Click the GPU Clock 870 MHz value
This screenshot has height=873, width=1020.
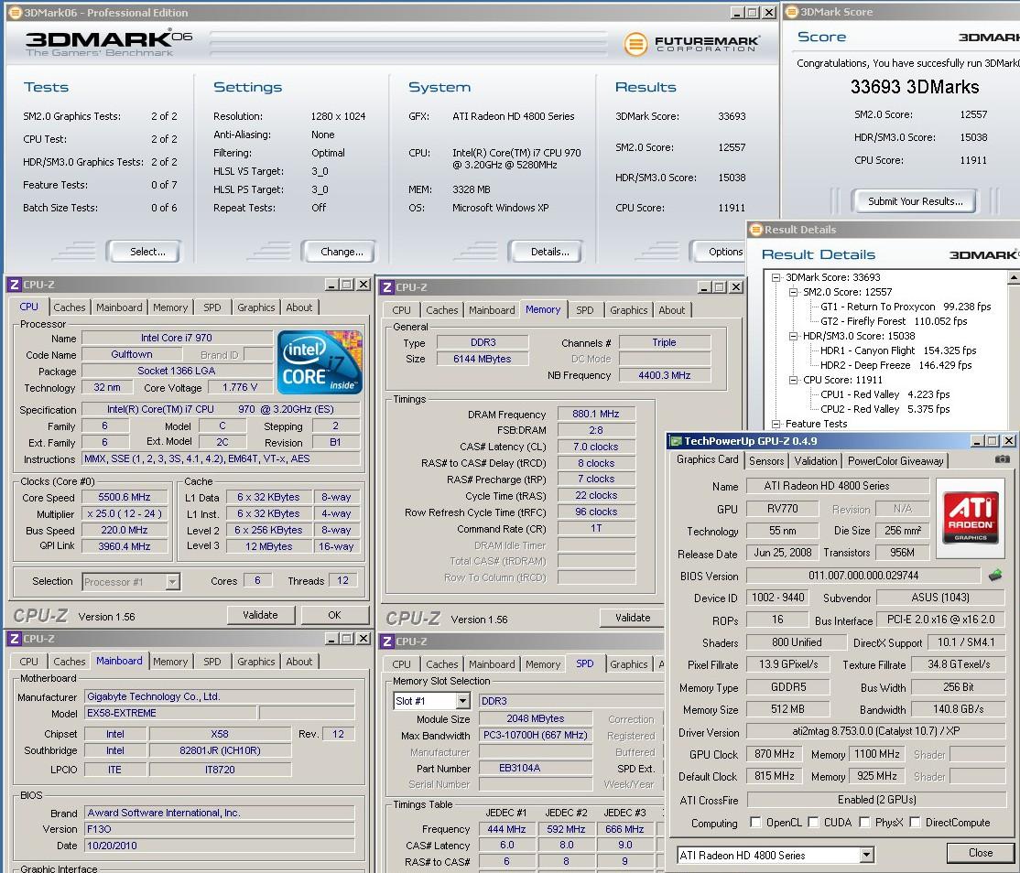(x=774, y=755)
